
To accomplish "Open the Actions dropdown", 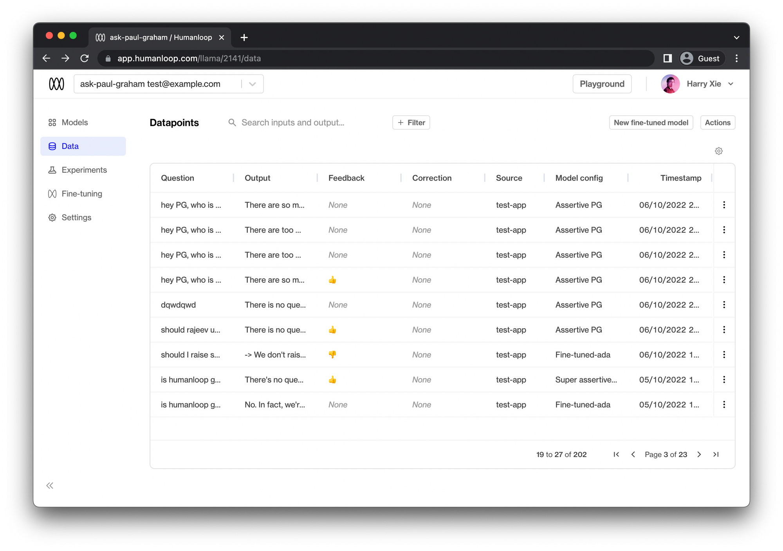I will click(x=718, y=123).
